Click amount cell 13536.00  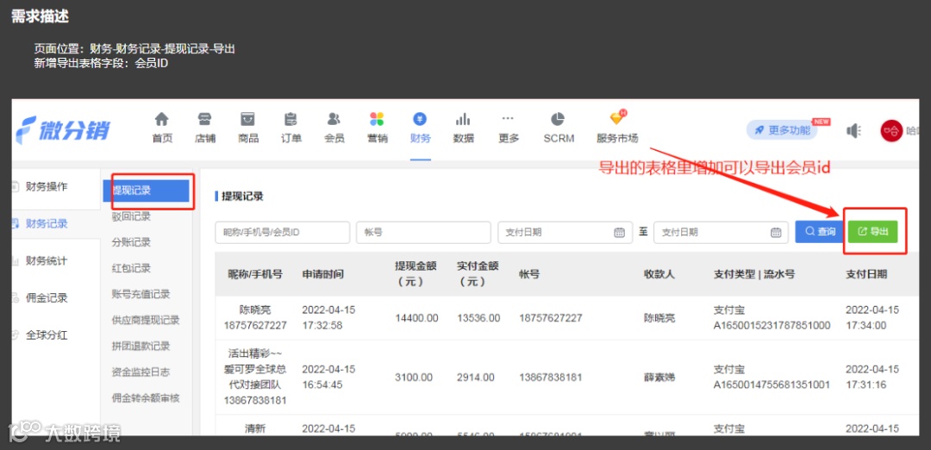pos(478,318)
